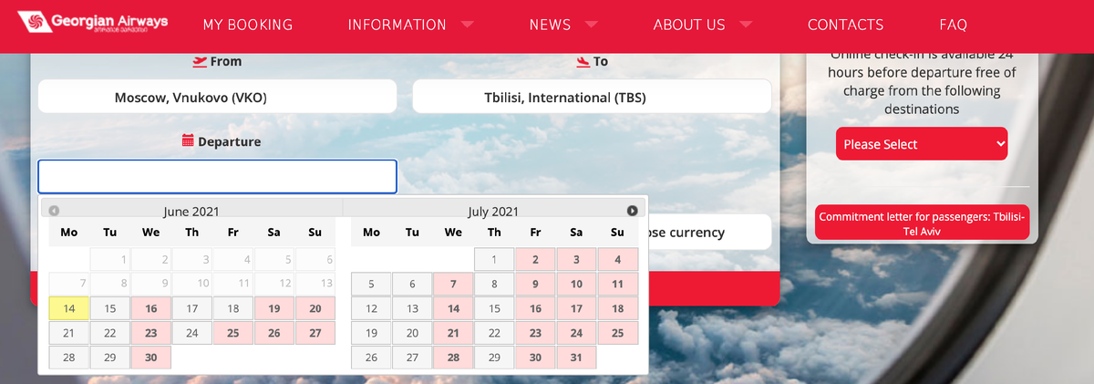
Task: Choose July 23 in calendar
Action: tap(535, 333)
